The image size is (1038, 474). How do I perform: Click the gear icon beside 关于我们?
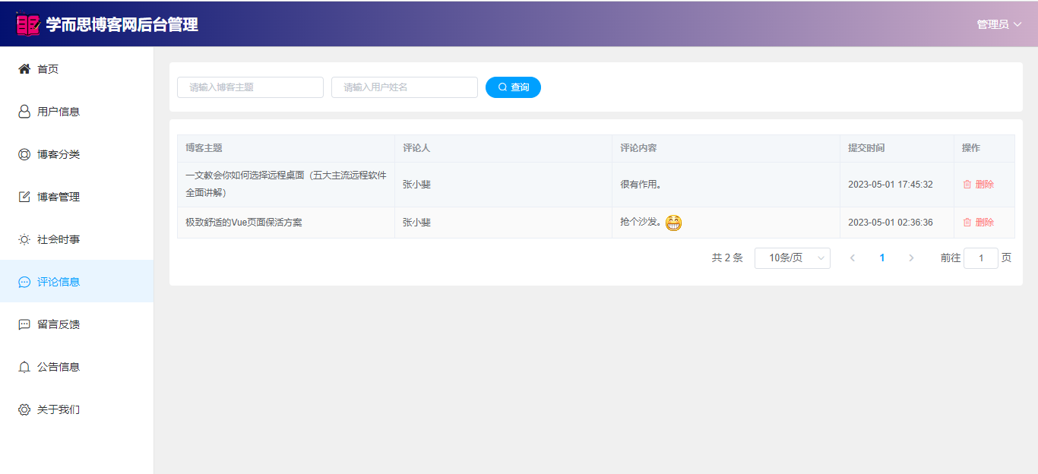24,409
